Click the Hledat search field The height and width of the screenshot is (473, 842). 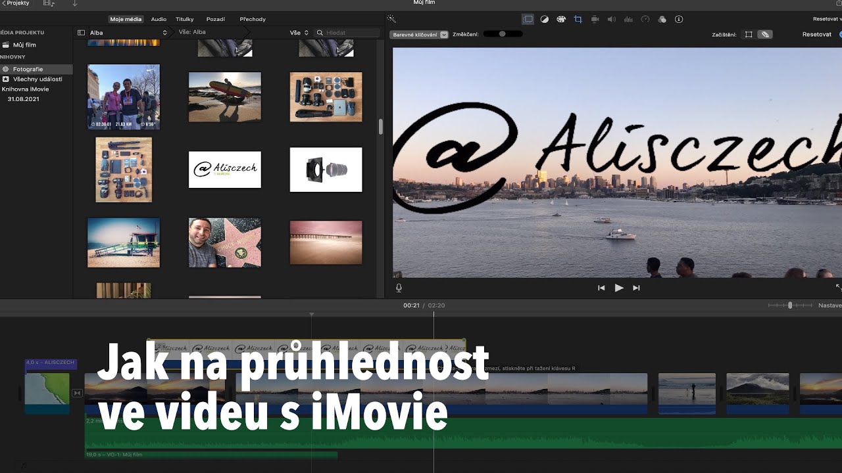pos(347,32)
